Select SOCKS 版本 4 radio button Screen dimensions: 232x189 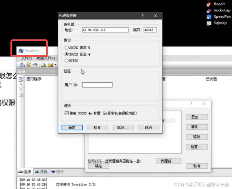[66, 54]
